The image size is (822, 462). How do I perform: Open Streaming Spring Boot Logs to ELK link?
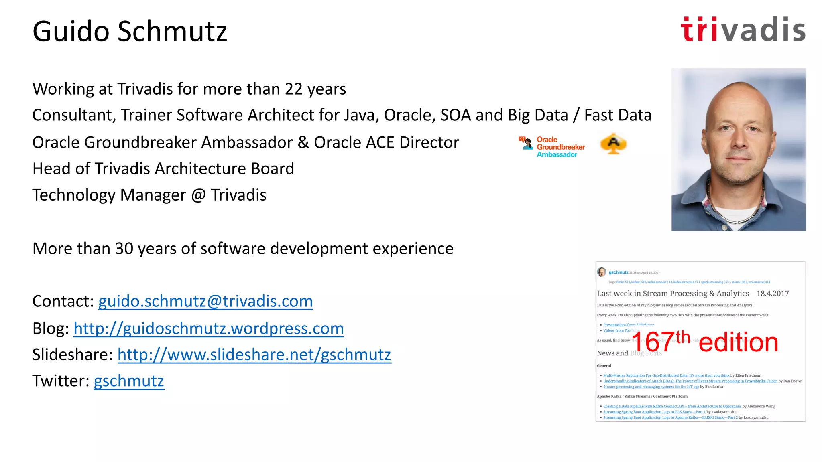[654, 412]
